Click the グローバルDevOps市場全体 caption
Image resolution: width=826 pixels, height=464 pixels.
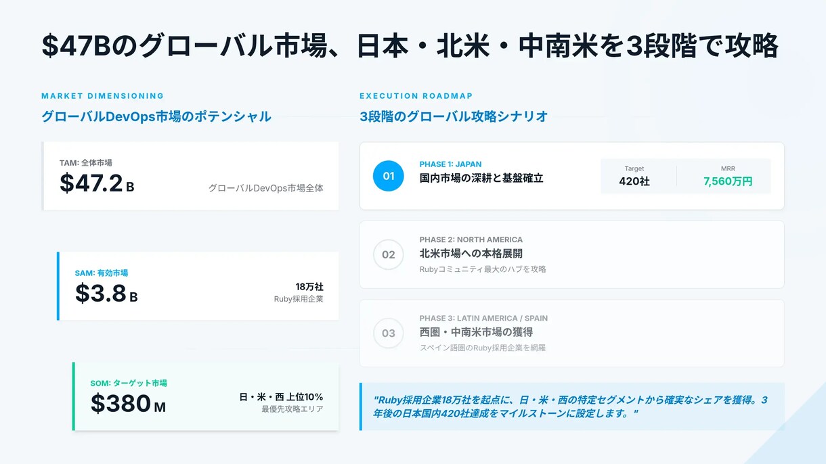tap(265, 188)
